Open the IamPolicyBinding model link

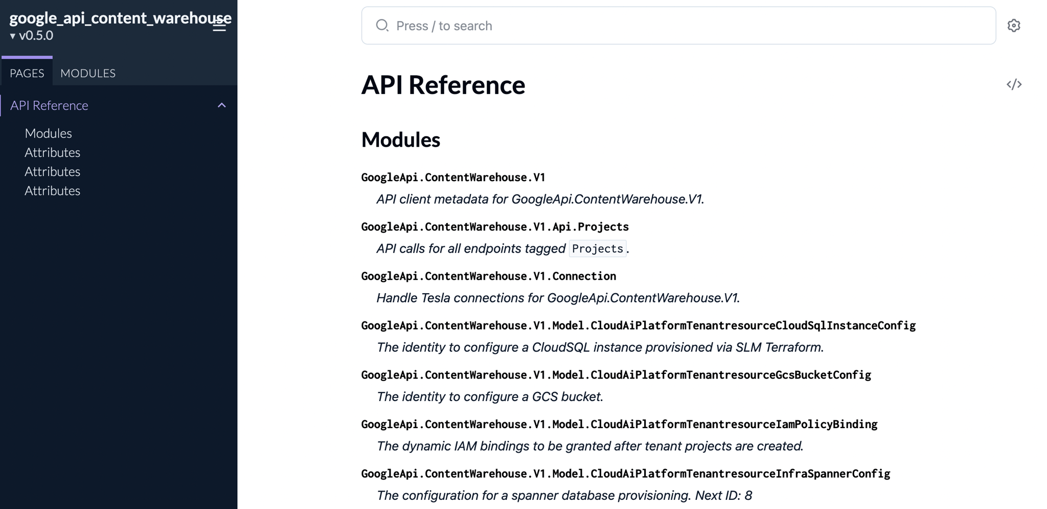coord(619,425)
